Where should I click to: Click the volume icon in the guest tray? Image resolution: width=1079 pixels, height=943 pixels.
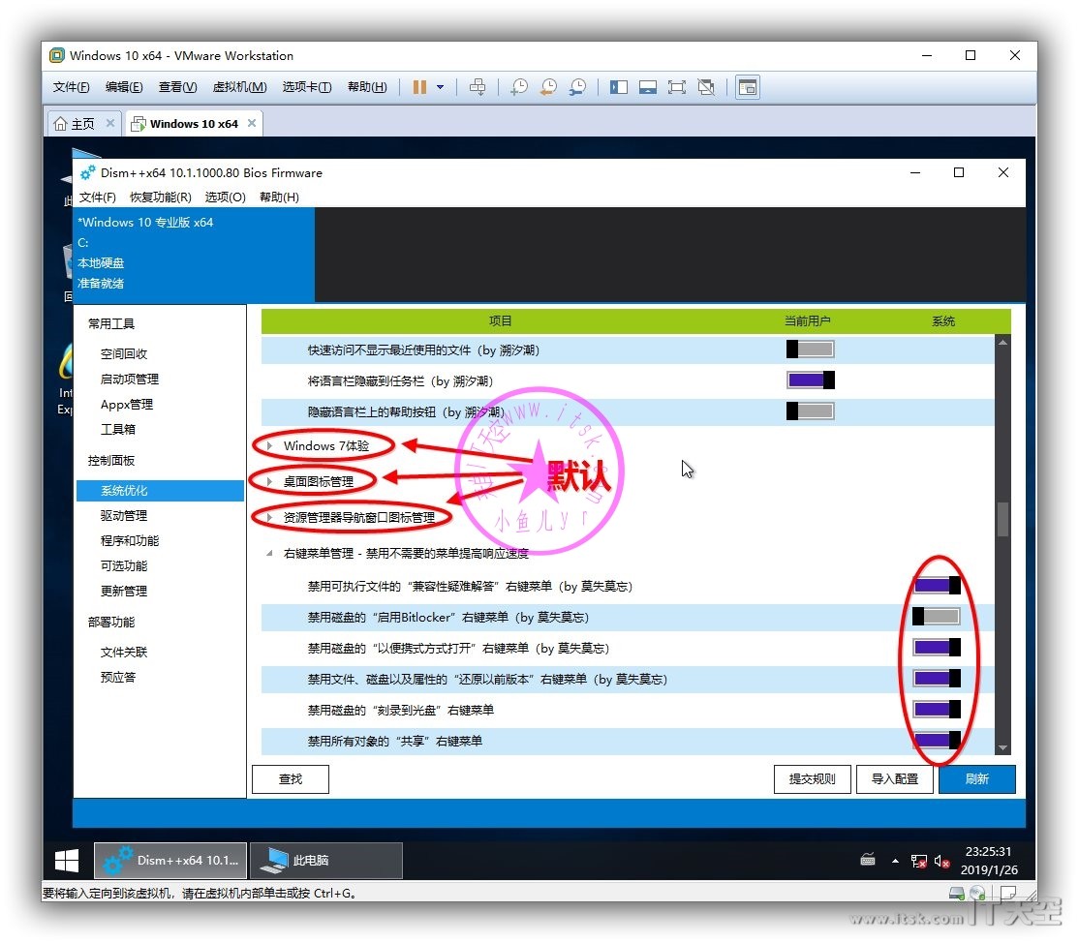tap(942, 861)
